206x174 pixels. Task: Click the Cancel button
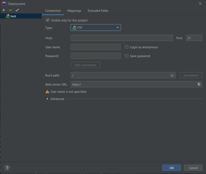193,168
